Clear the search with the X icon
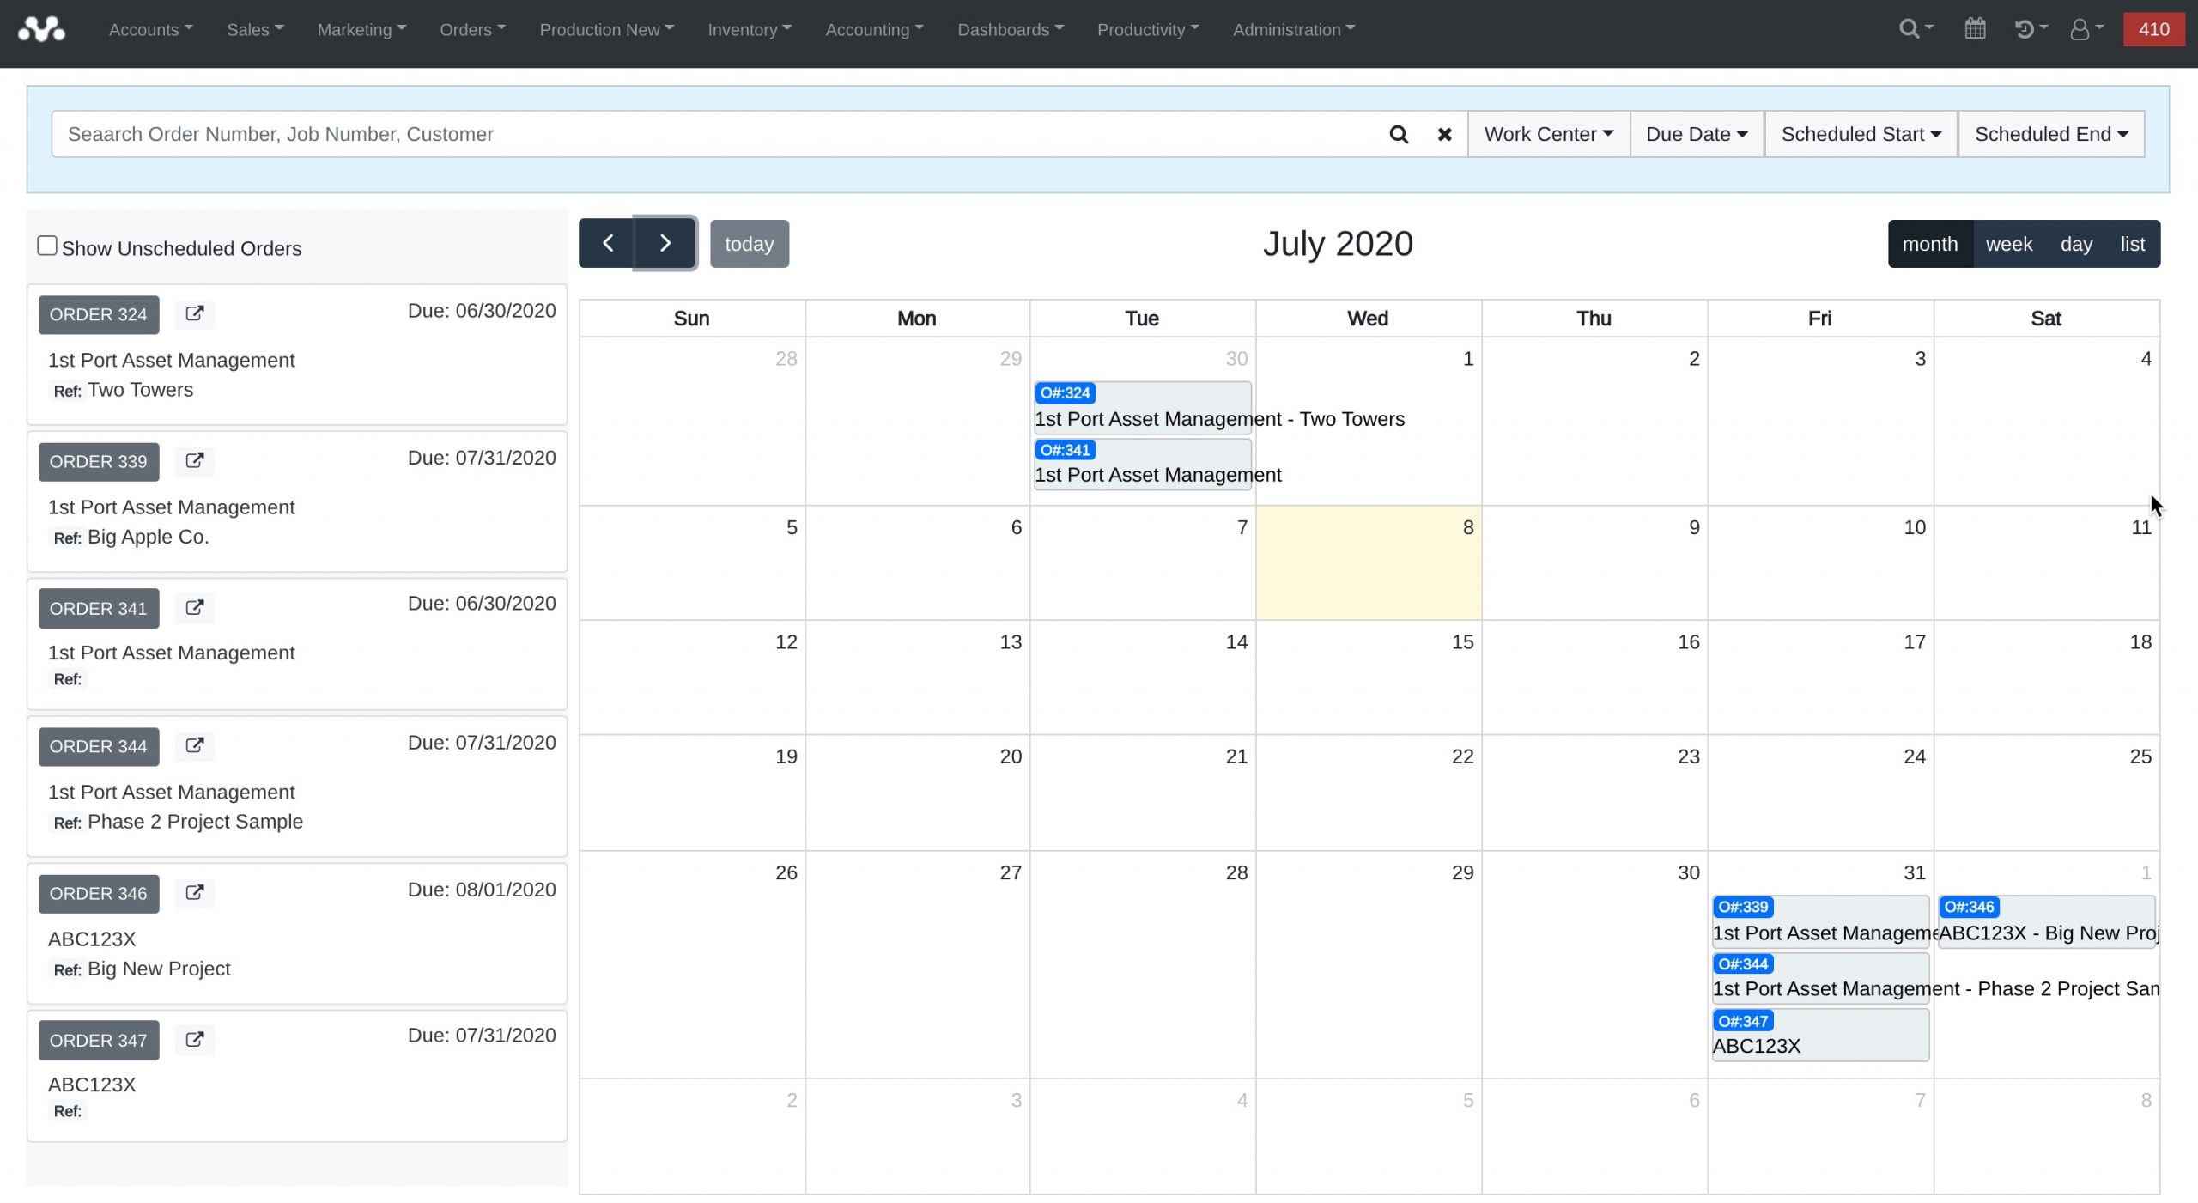 click(x=1444, y=134)
